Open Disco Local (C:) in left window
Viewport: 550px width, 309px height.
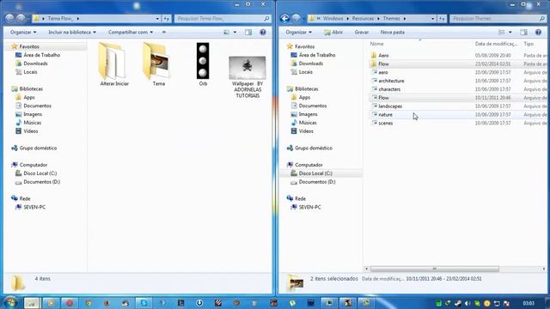click(x=40, y=173)
